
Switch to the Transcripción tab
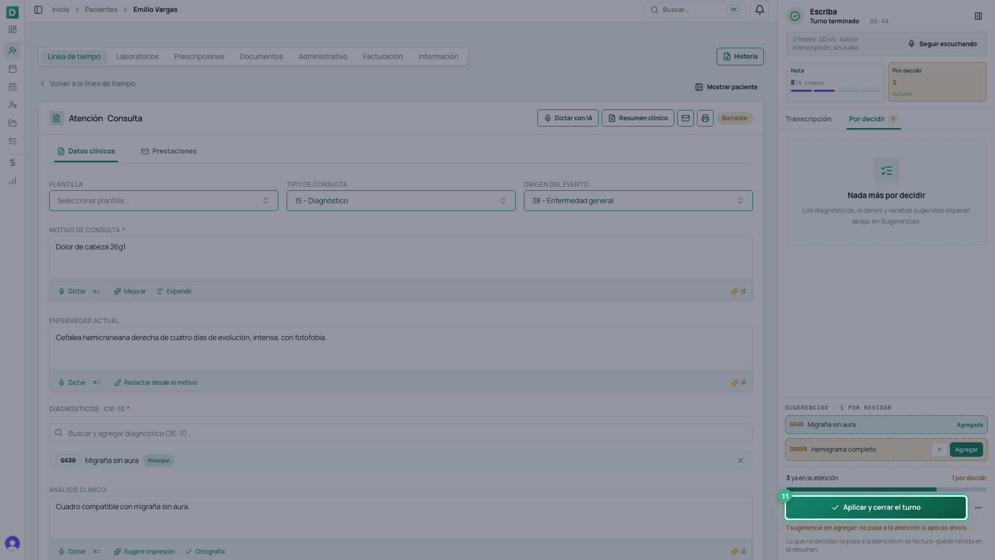(x=808, y=119)
